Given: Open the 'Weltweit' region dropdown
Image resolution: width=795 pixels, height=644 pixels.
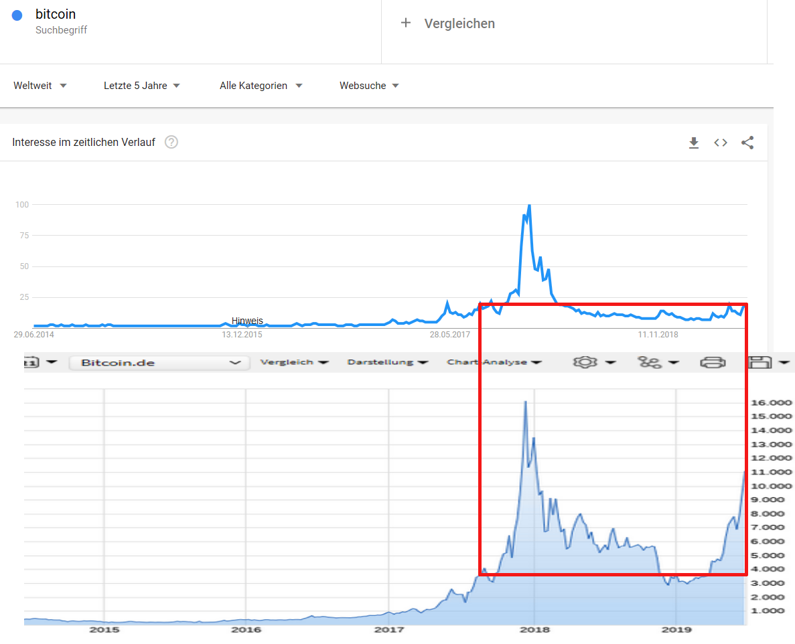Looking at the screenshot, I should coord(39,86).
